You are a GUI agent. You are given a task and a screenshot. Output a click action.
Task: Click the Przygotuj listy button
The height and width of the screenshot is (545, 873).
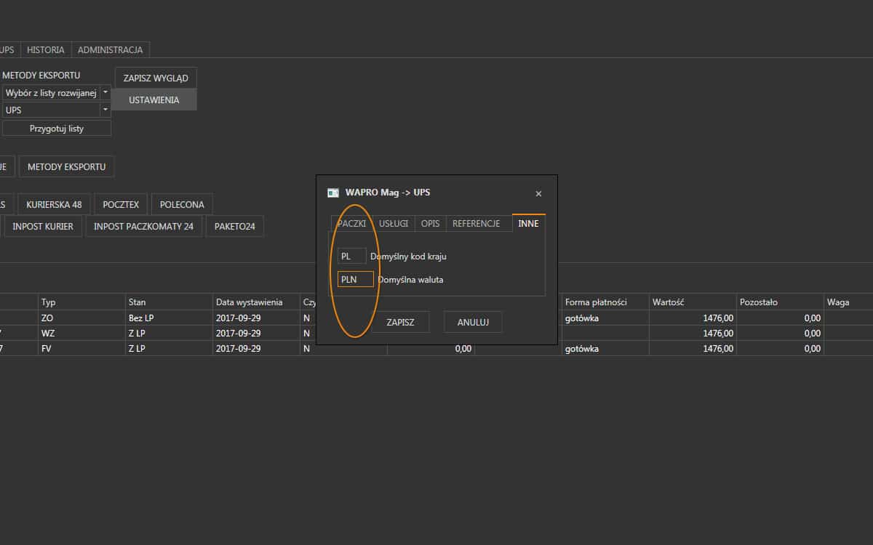[57, 128]
